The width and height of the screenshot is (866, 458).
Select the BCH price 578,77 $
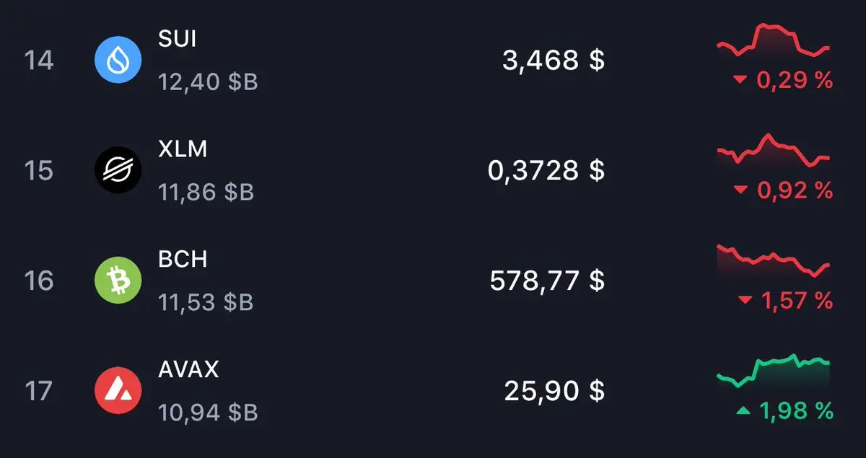click(547, 281)
